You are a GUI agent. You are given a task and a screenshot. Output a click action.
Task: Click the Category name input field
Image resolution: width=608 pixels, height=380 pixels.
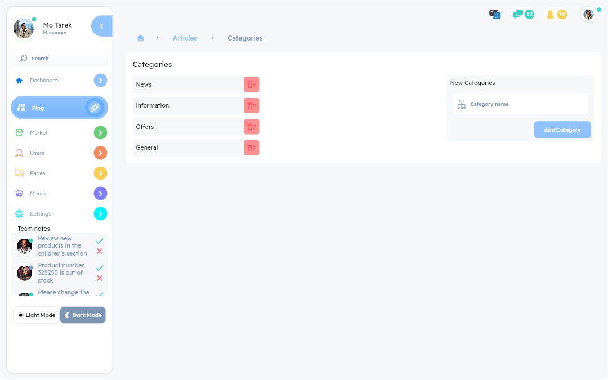tap(520, 104)
